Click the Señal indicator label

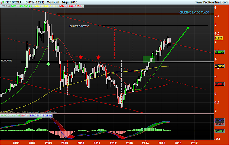click(25, 116)
